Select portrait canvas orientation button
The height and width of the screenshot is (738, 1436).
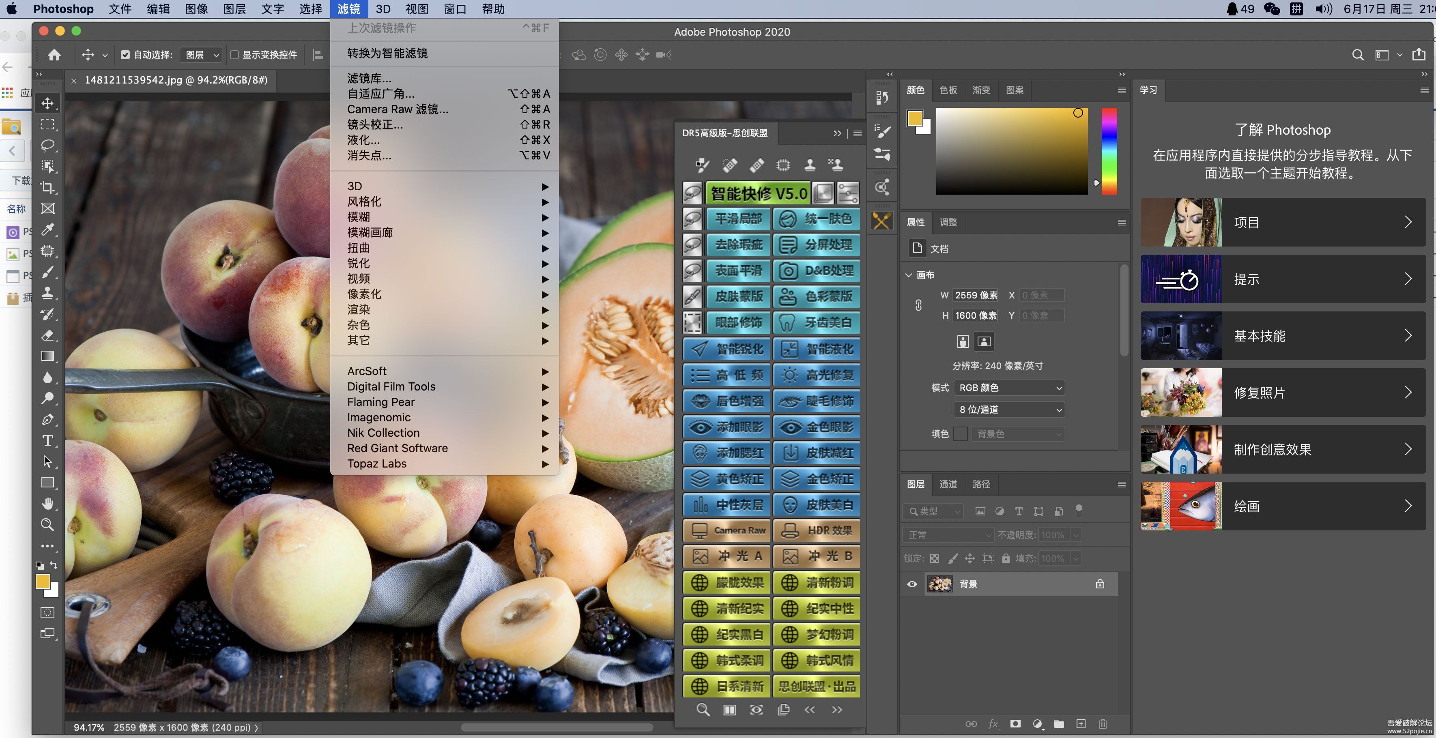tap(963, 341)
